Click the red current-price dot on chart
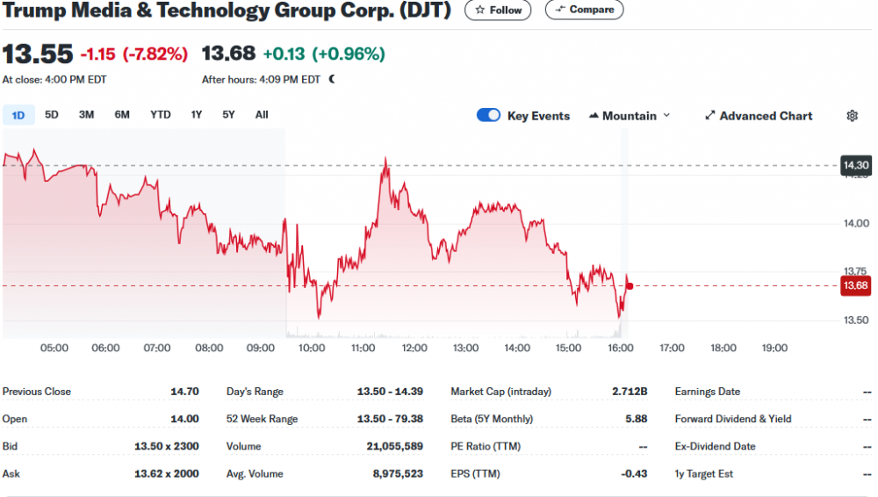Viewport: 878px width, 497px height. click(630, 285)
